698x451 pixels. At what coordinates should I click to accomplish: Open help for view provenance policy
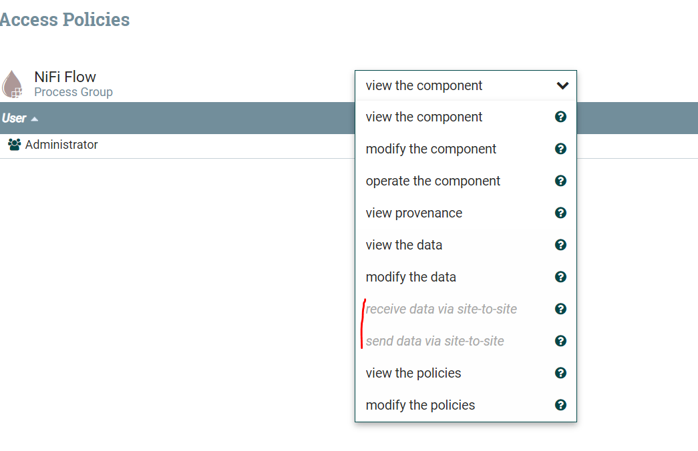click(560, 212)
